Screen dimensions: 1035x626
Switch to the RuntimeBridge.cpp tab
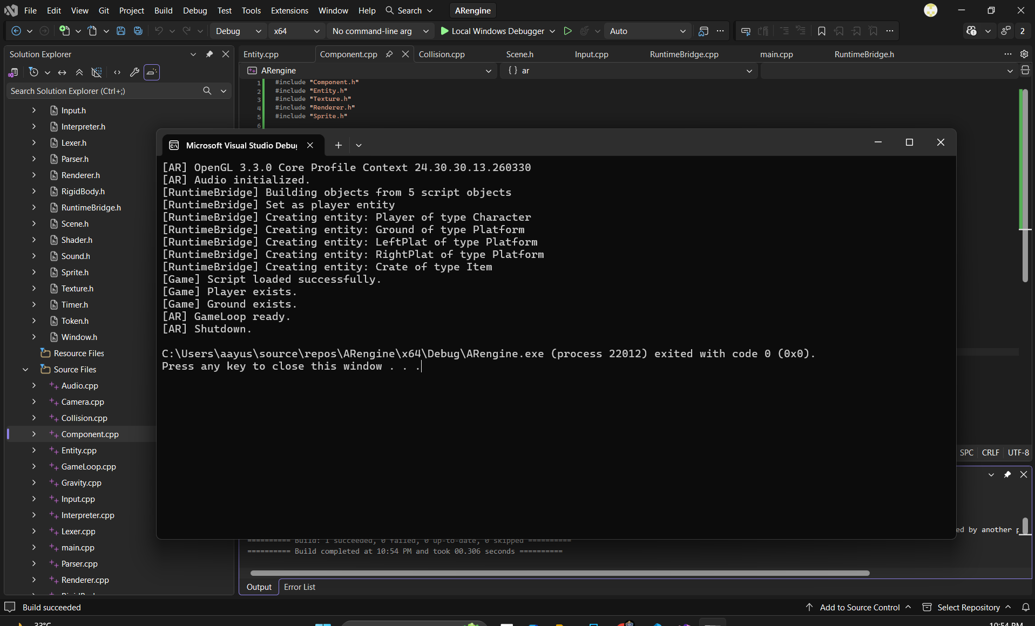click(684, 55)
